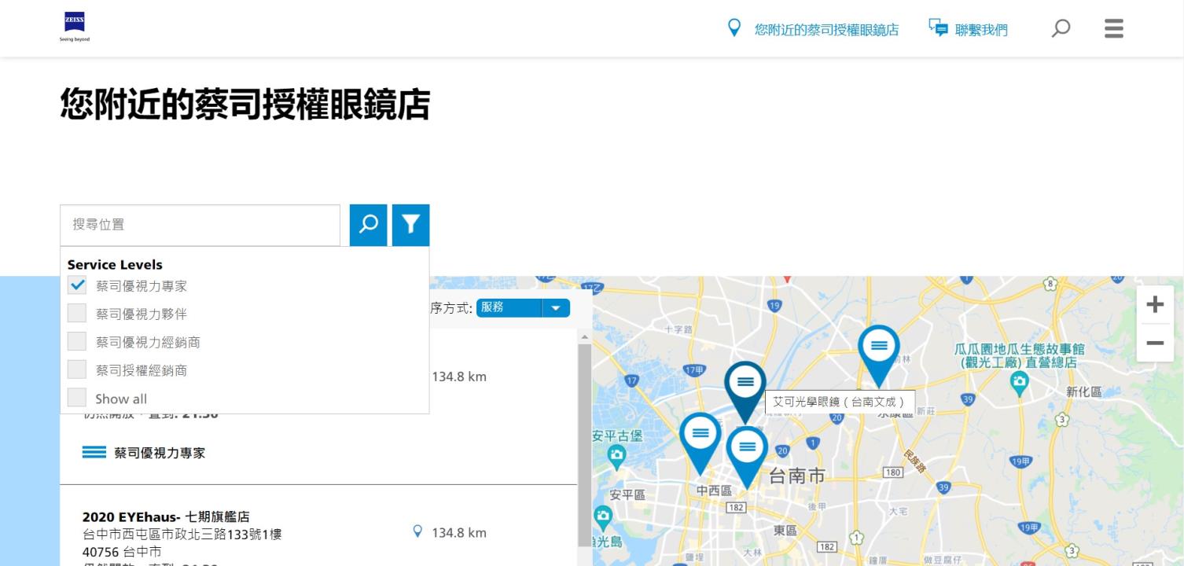This screenshot has height=566, width=1184.
Task: Click the map pin near 永康區
Action: click(x=878, y=355)
